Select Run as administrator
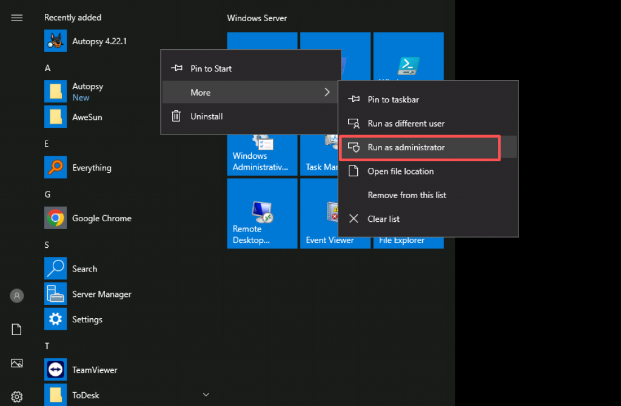 tap(406, 147)
